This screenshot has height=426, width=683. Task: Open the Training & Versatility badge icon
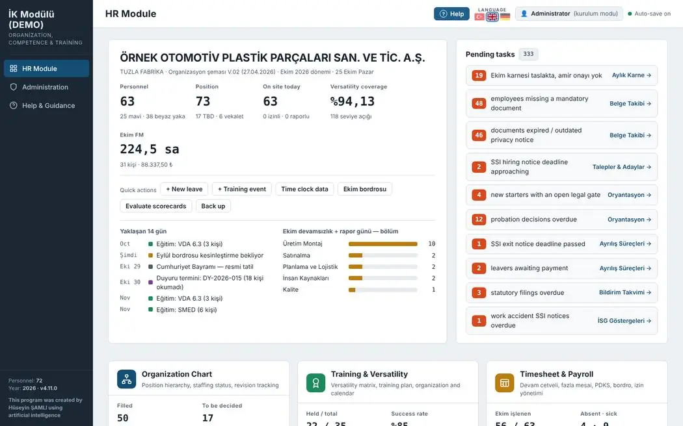coord(315,382)
